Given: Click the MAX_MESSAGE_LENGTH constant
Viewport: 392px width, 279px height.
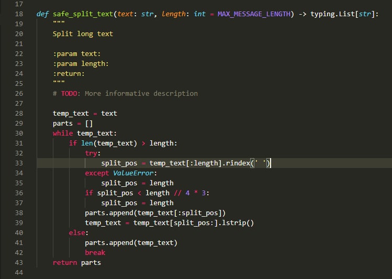Looking at the screenshot, I should click(254, 14).
